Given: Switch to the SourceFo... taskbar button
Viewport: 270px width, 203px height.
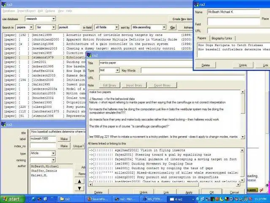Looking at the screenshot, I should coord(99,199).
